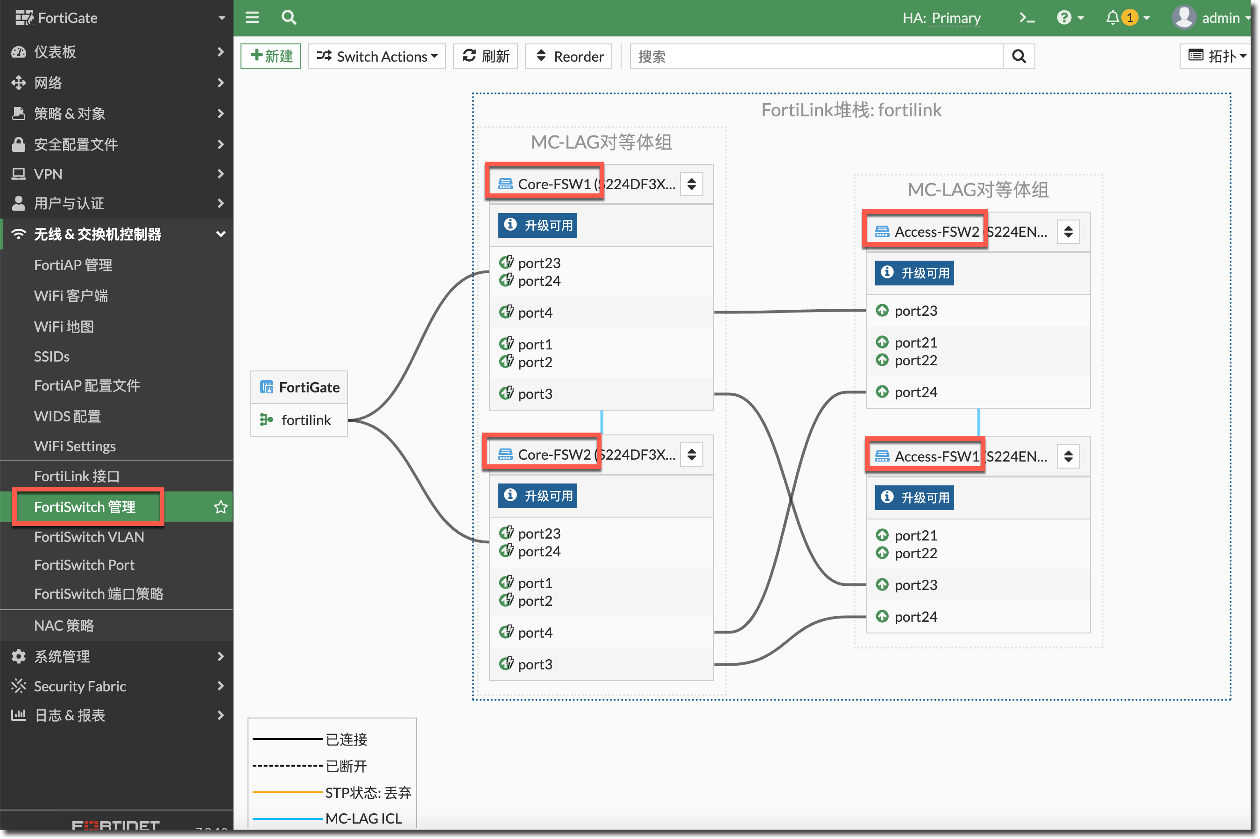1260x839 pixels.
Task: Click in the 搜索 search field
Action: 815,56
